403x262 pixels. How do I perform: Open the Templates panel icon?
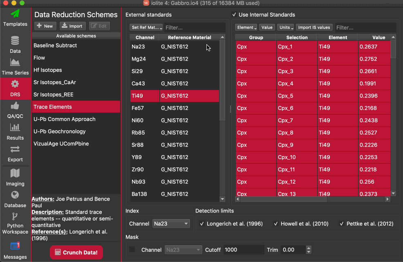tap(15, 14)
